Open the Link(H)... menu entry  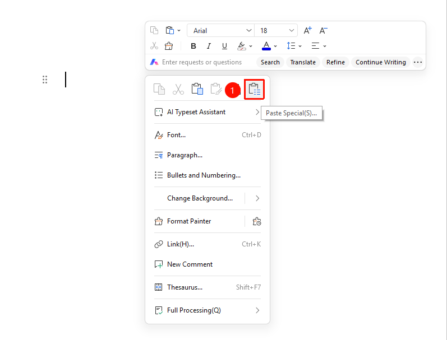pyautogui.click(x=208, y=244)
